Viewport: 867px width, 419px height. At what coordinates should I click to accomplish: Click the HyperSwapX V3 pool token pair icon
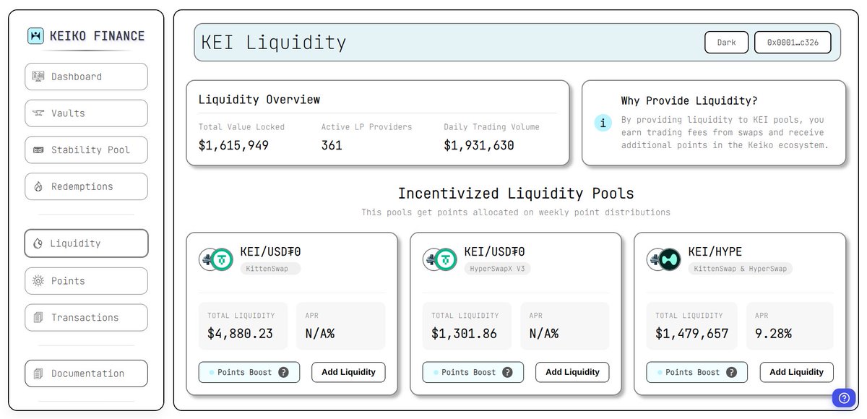click(x=440, y=259)
